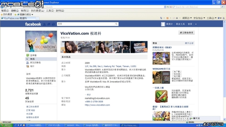Open the kunlun game ad thumbnail
This screenshot has width=226, height=127.
[x=161, y=58]
